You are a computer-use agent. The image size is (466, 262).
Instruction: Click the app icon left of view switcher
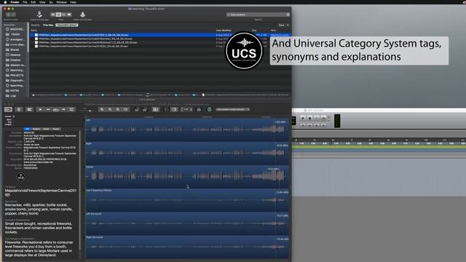[39, 15]
